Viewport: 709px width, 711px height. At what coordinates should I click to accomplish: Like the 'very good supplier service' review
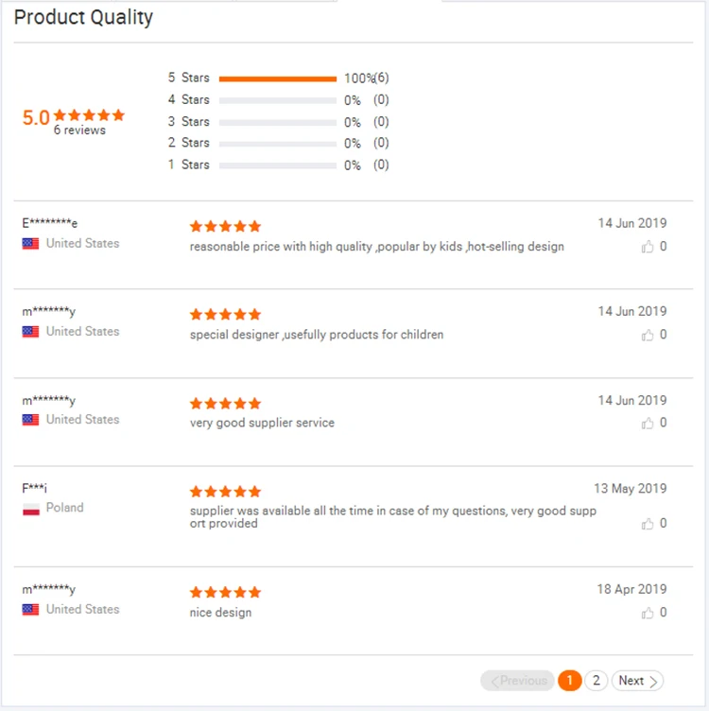648,423
